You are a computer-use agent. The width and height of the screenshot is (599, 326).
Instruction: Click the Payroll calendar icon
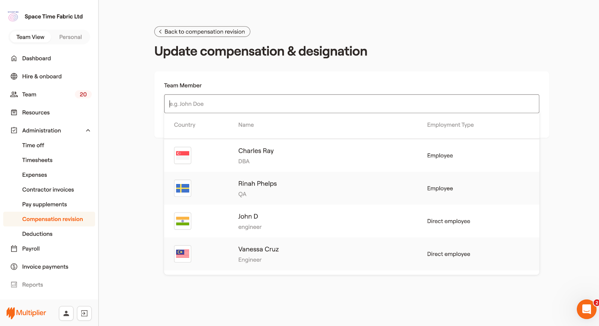pyautogui.click(x=14, y=249)
